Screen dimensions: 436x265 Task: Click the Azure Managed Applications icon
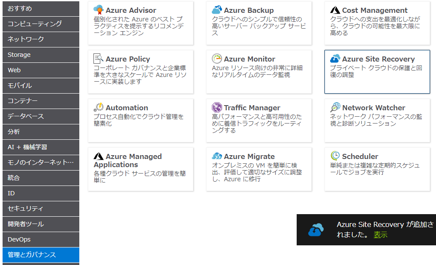pyautogui.click(x=99, y=156)
